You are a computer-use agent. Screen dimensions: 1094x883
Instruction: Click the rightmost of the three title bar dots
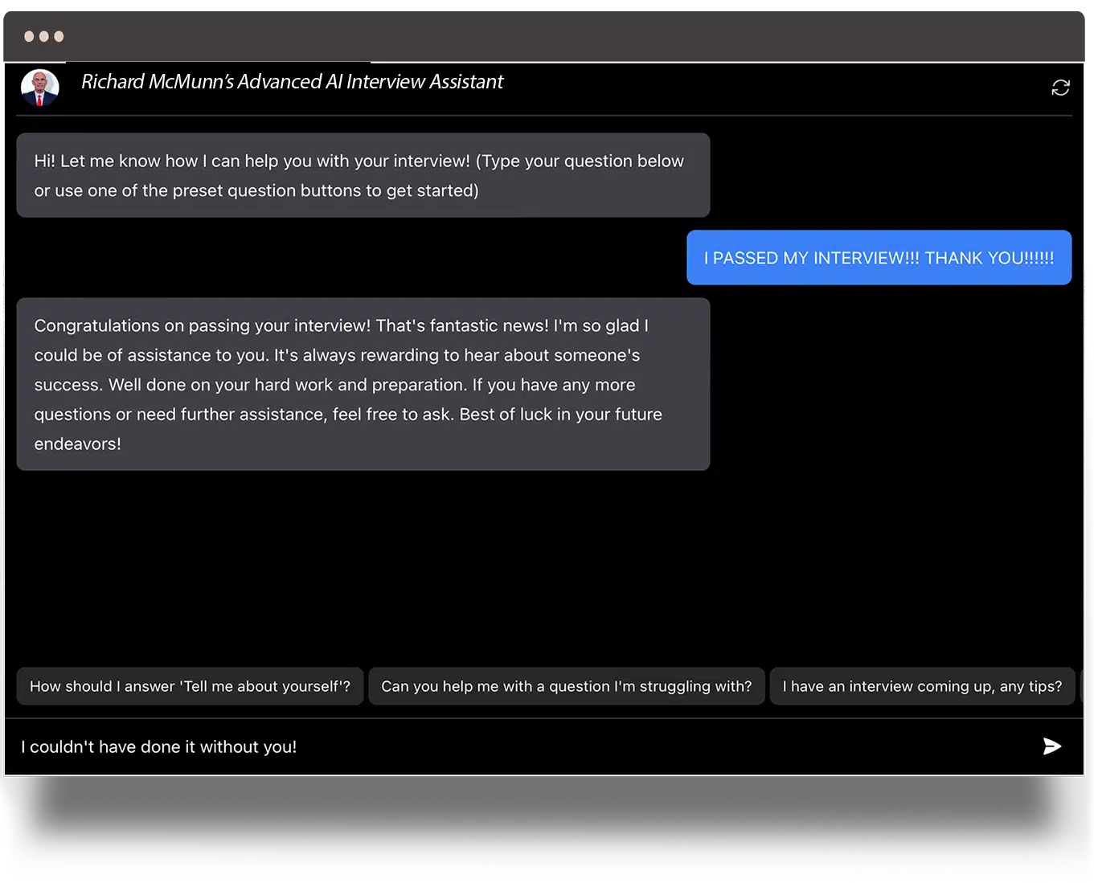coord(59,36)
